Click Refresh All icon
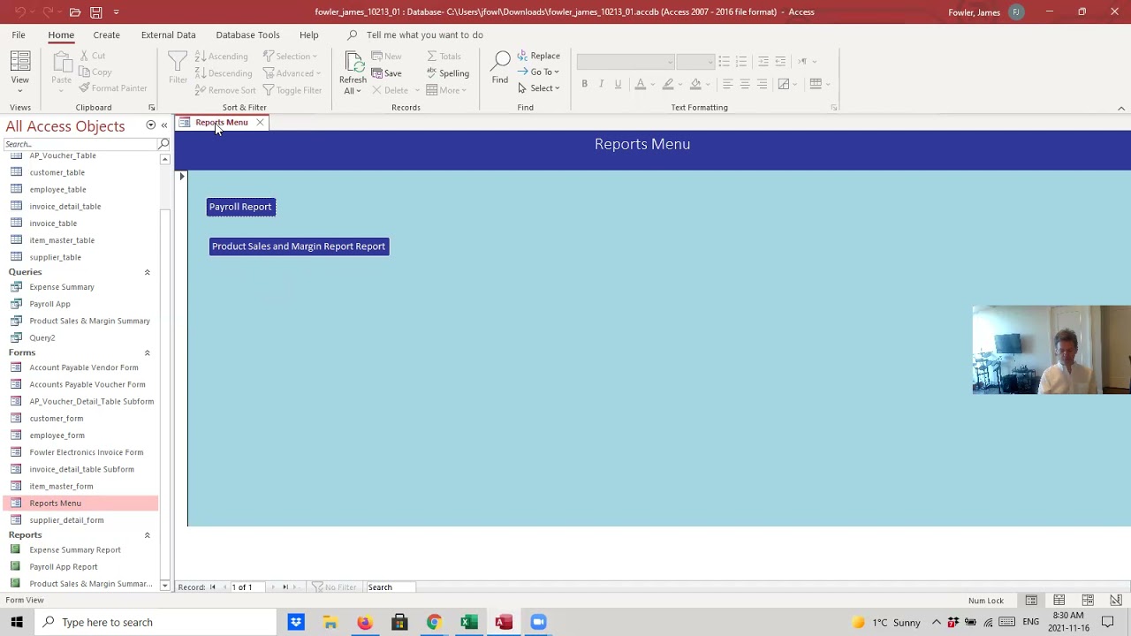1131x636 pixels. click(353, 72)
